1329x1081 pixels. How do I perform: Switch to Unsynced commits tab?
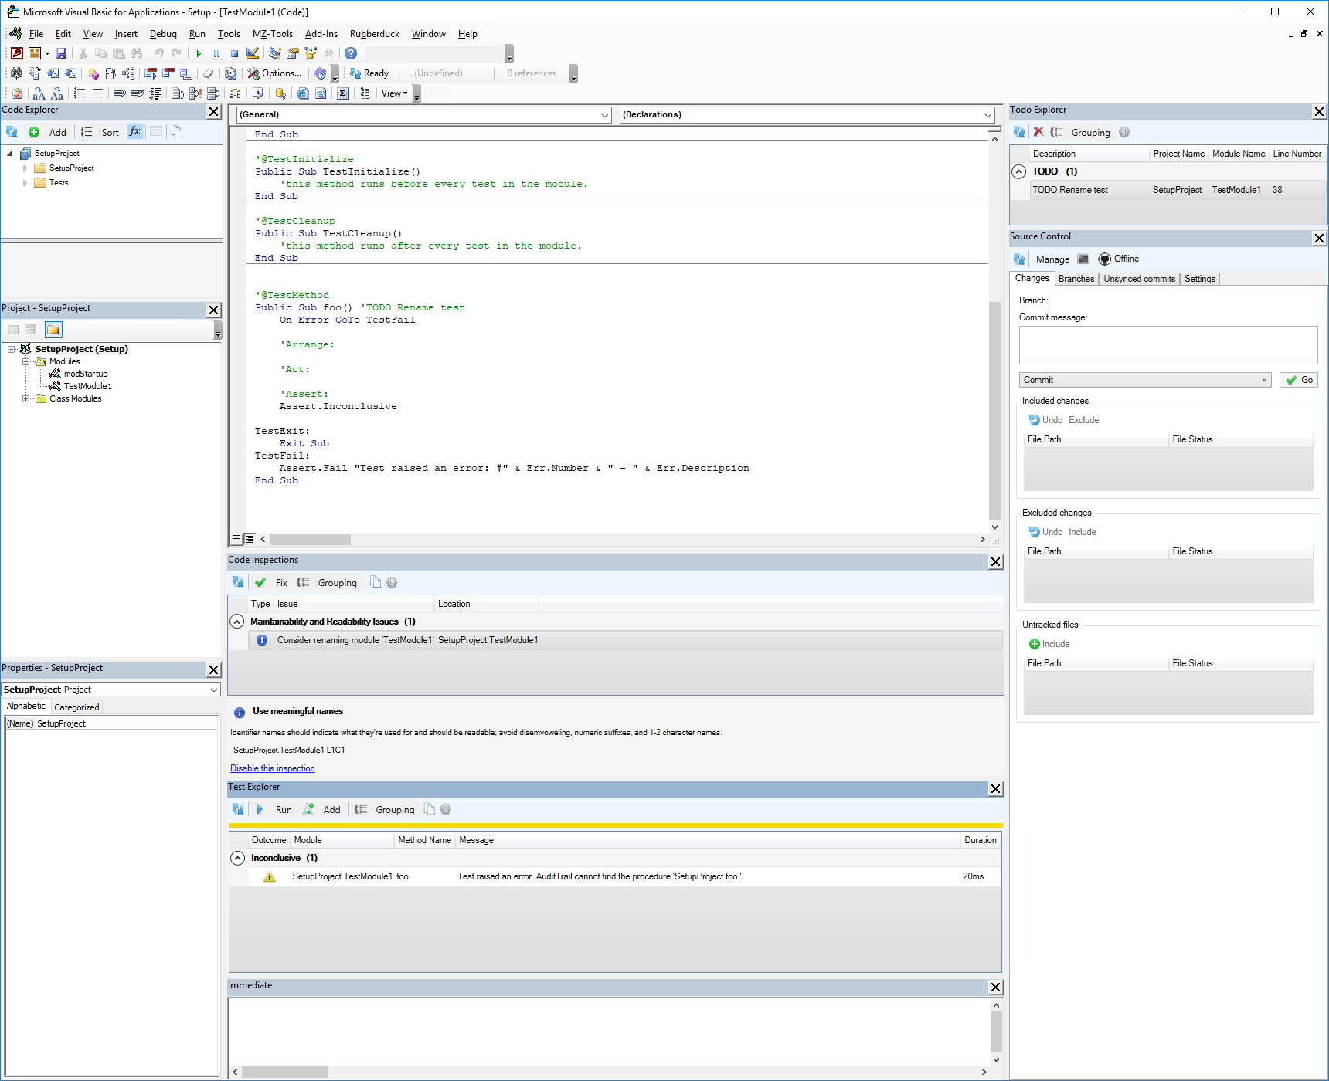pyautogui.click(x=1139, y=279)
